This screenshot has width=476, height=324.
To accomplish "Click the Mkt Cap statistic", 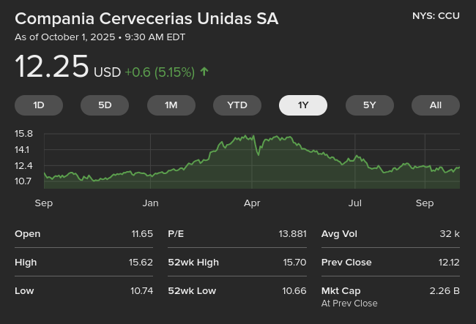I will [390, 291].
